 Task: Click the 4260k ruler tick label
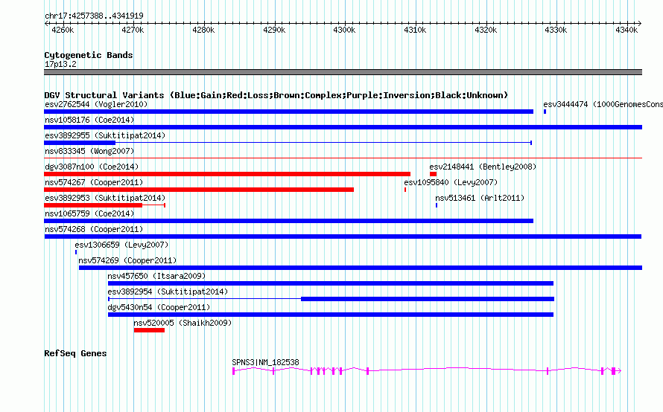coord(63,30)
